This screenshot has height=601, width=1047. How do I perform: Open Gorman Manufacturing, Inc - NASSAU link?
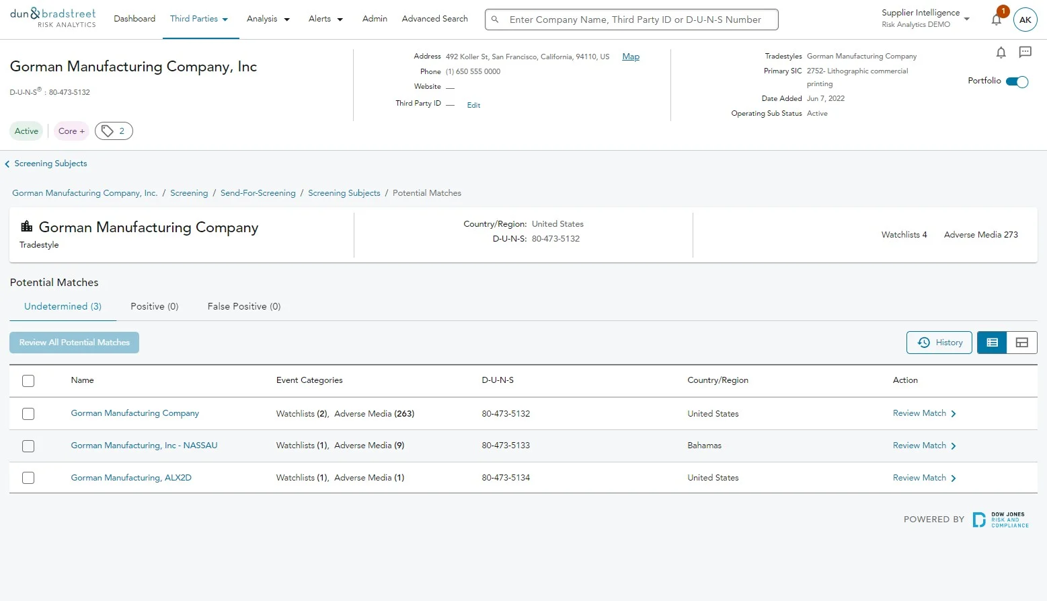[144, 446]
